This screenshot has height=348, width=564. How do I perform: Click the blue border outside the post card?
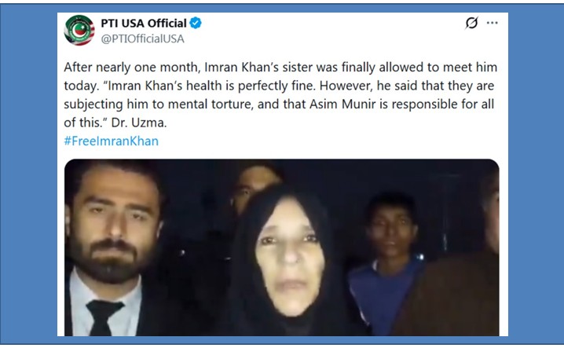click(x=29, y=173)
